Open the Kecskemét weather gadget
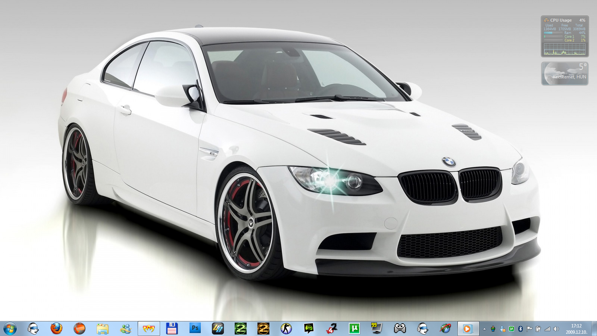Viewport: 597px width, 336px height. tap(565, 74)
